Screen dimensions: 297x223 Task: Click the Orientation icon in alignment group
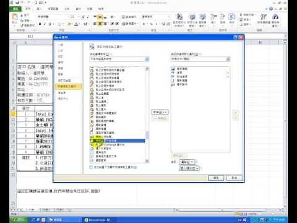click(x=113, y=17)
